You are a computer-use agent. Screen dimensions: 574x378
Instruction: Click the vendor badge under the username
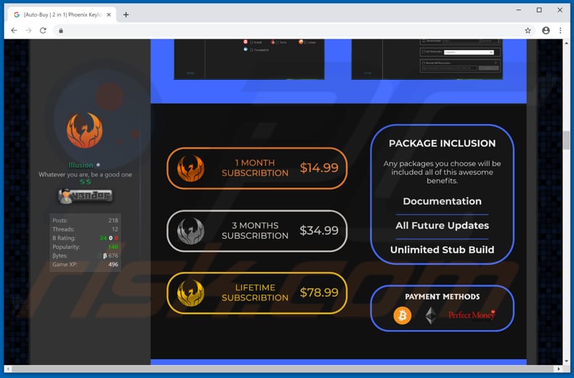[85, 196]
